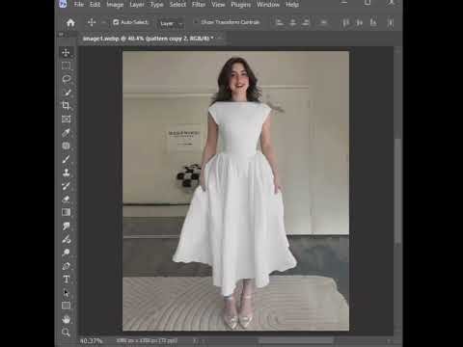Click the vertical scrollbar of canvas
Image resolution: width=463 pixels, height=347 pixels.
(398, 191)
